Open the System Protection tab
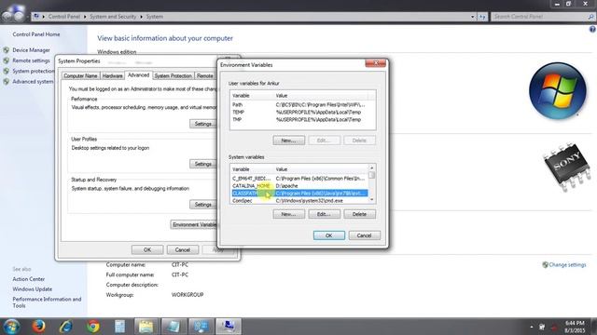 173,76
